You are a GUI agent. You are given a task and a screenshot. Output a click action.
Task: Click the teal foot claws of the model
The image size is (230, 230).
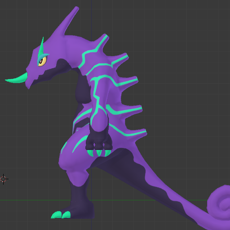click(61, 215)
